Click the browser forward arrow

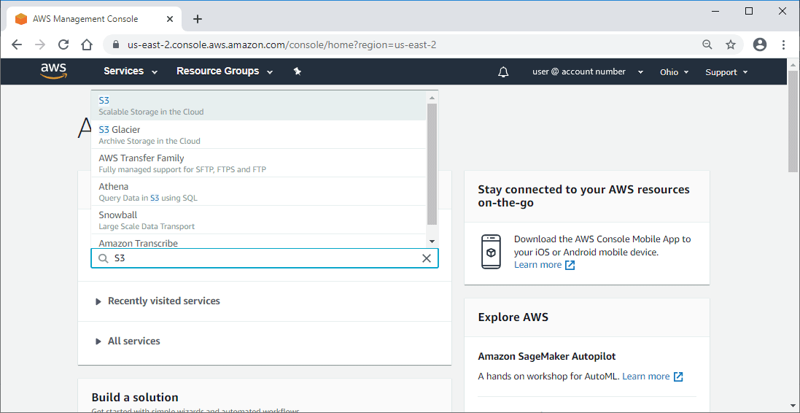coord(40,45)
